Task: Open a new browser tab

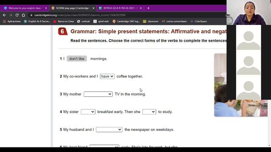Action: [x=148, y=8]
